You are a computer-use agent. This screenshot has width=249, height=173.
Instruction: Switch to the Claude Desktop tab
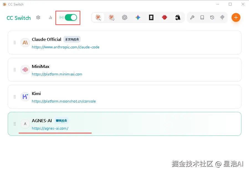[111, 17]
